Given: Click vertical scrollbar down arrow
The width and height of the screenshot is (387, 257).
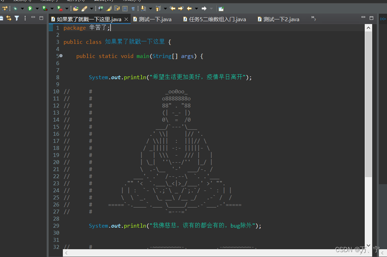Looking at the screenshot, I should point(369,245).
